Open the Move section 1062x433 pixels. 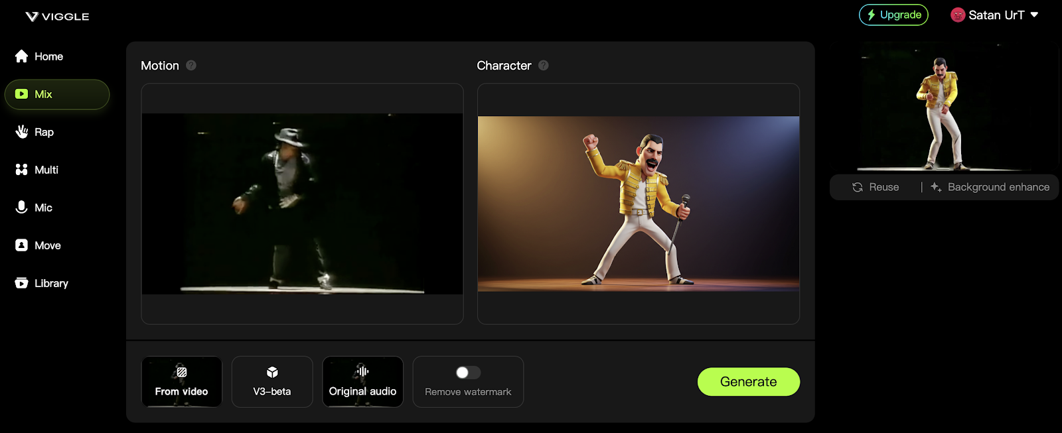click(x=38, y=245)
